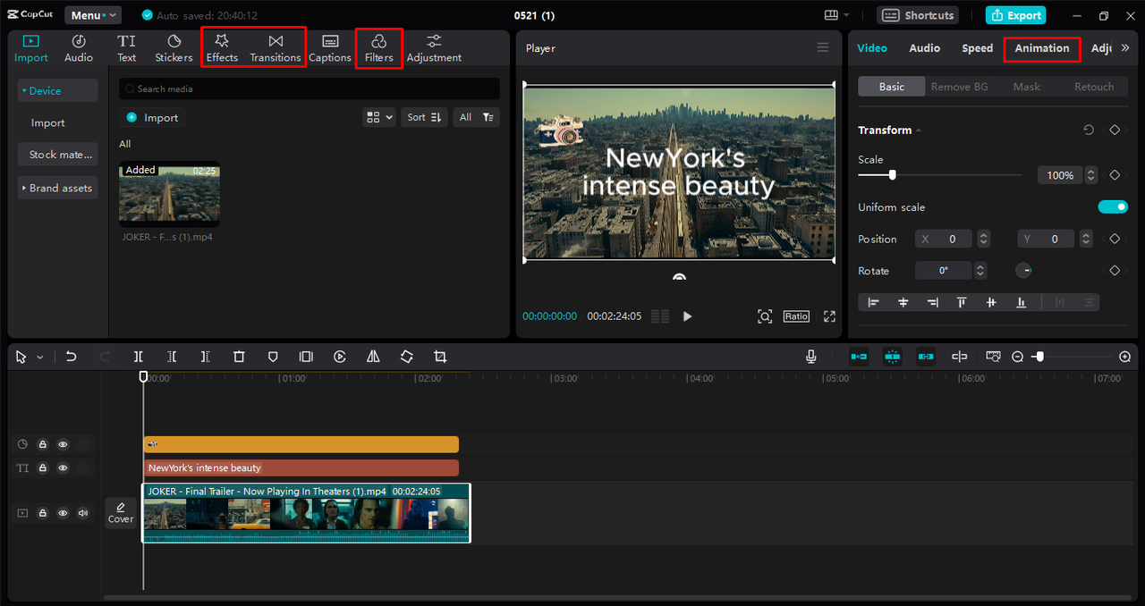Switch to the Effects tab
1145x606 pixels.
(222, 48)
